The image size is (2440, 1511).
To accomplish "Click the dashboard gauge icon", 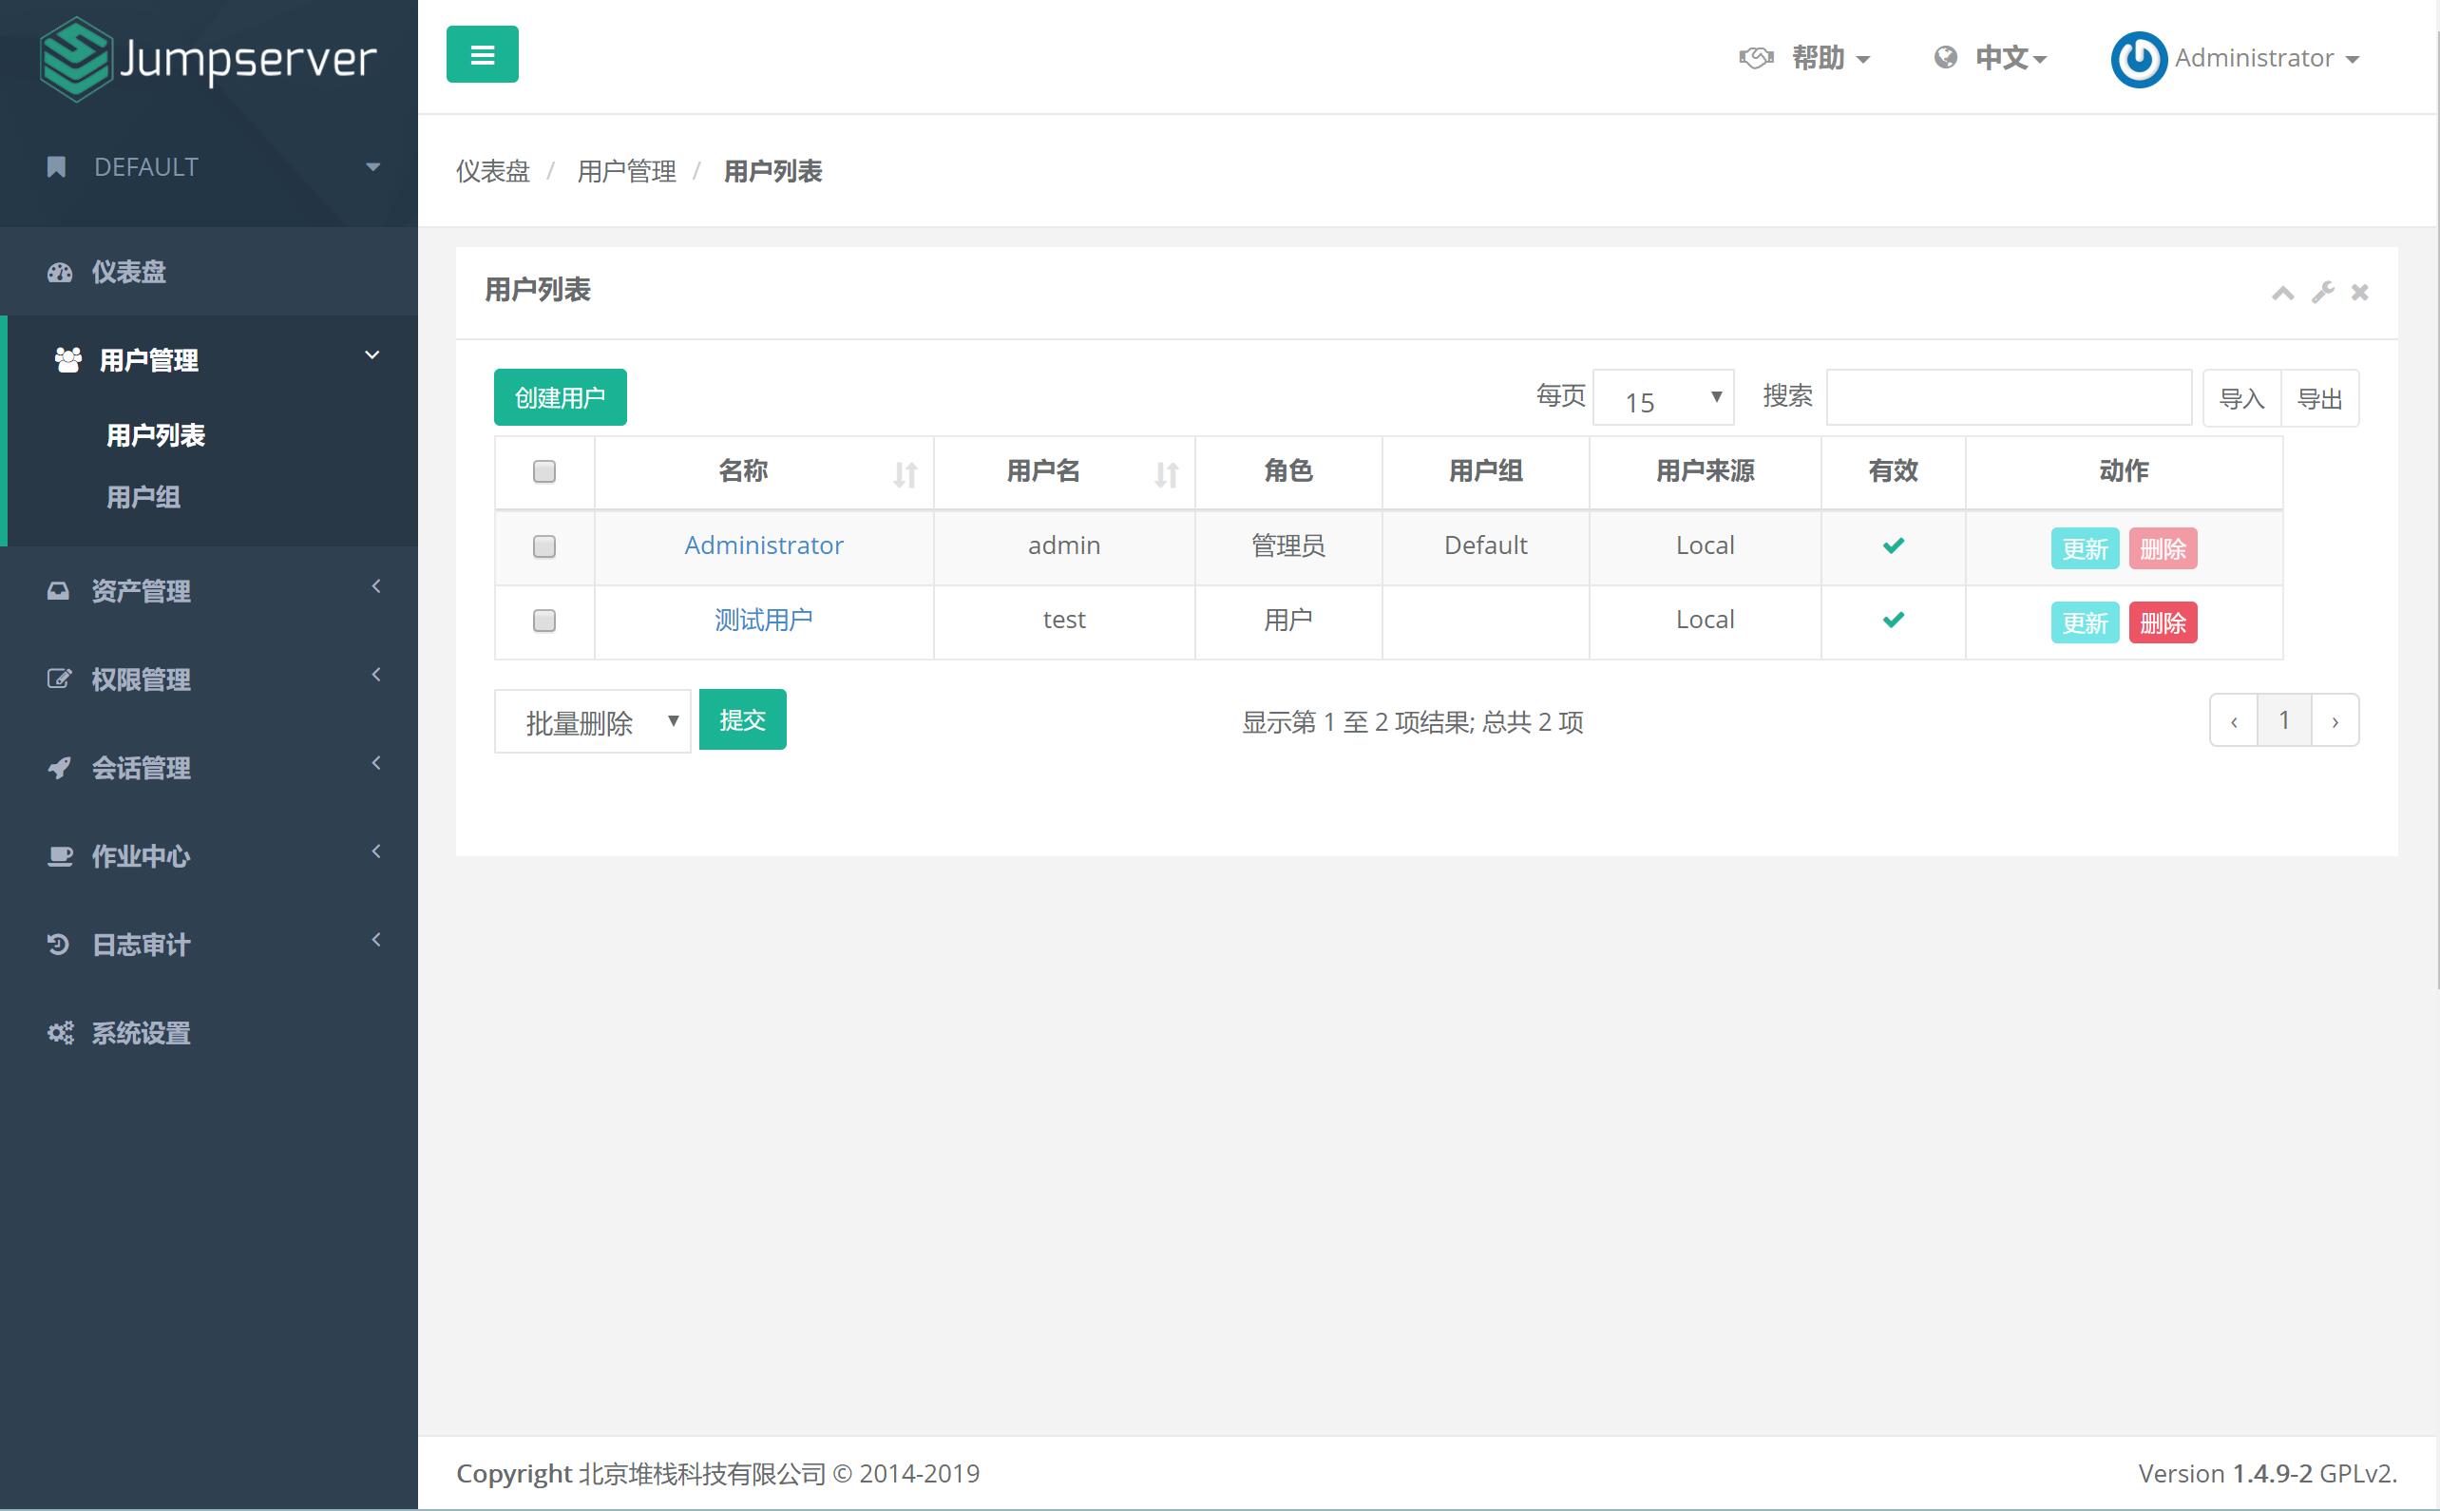I will tap(60, 272).
